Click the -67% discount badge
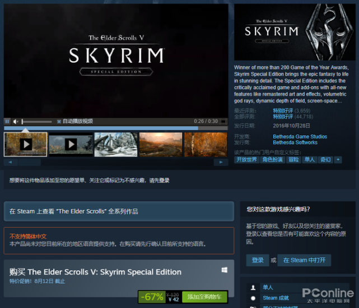Screen dimensions: 359x308 tap(152, 297)
